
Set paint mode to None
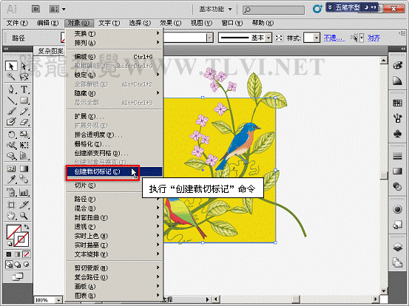pos(26,254)
